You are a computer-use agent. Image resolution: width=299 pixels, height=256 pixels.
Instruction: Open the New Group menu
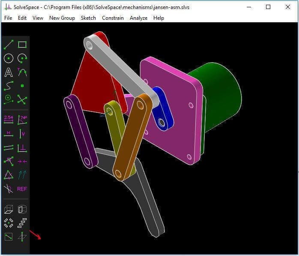tap(62, 18)
